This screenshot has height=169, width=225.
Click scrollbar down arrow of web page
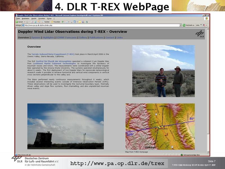(x=208, y=152)
